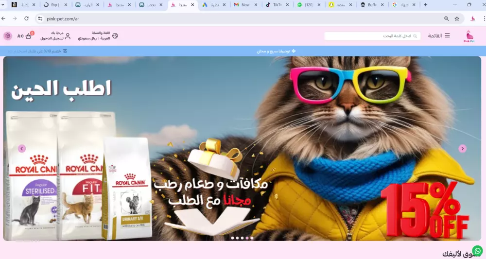Screen dimensions: 486x259
Task: Click the خصم 10% discount announcement
Action: [x=37, y=51]
